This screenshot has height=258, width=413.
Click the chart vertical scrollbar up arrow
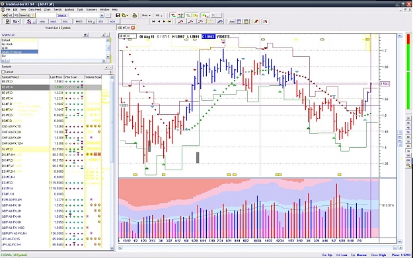coord(400,36)
